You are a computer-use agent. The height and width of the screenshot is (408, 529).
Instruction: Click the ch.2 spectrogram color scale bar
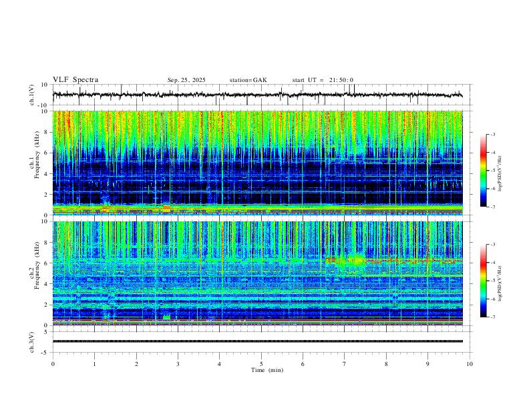pyautogui.click(x=484, y=281)
